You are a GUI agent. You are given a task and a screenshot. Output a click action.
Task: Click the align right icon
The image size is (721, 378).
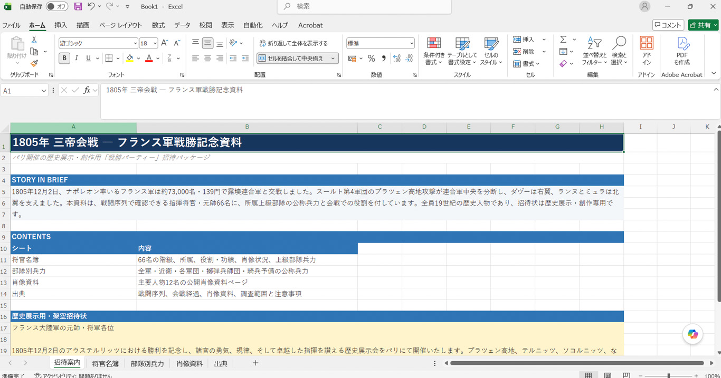tap(220, 58)
